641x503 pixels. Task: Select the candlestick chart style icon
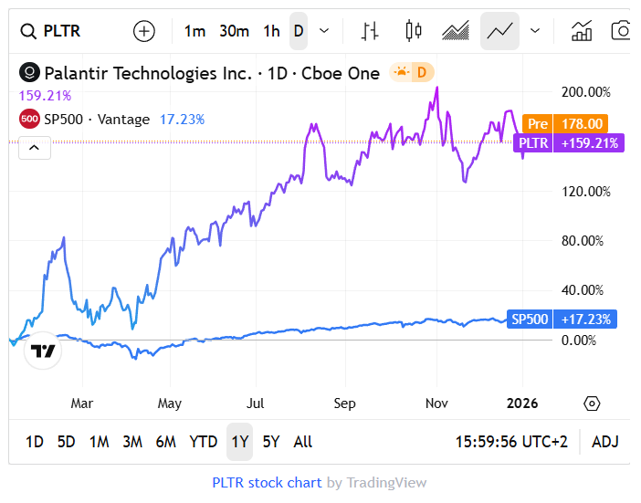tap(413, 31)
